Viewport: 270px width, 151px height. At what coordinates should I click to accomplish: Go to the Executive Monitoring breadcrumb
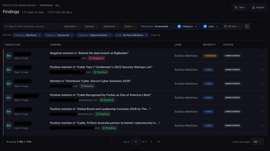click(19, 5)
